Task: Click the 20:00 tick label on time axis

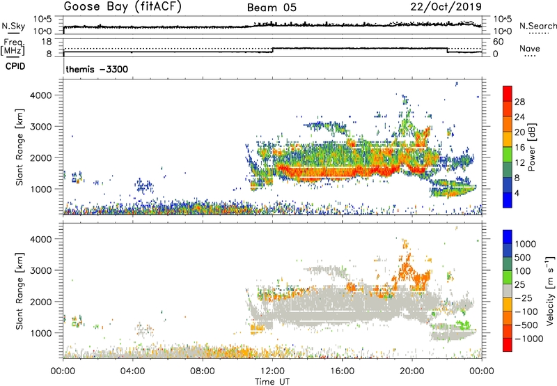Action: point(412,371)
